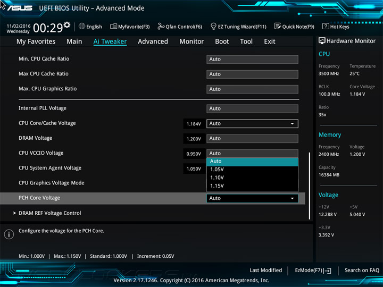This screenshot has width=383, height=287.
Task: Click +5V reading 5.040 V
Action: click(x=357, y=214)
